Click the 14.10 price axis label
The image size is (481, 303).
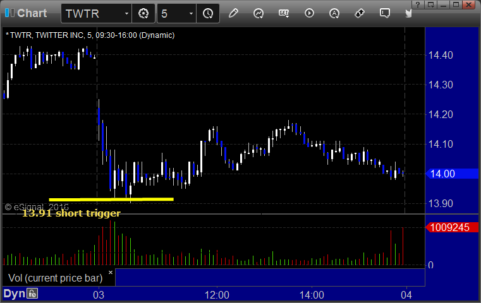click(x=441, y=144)
